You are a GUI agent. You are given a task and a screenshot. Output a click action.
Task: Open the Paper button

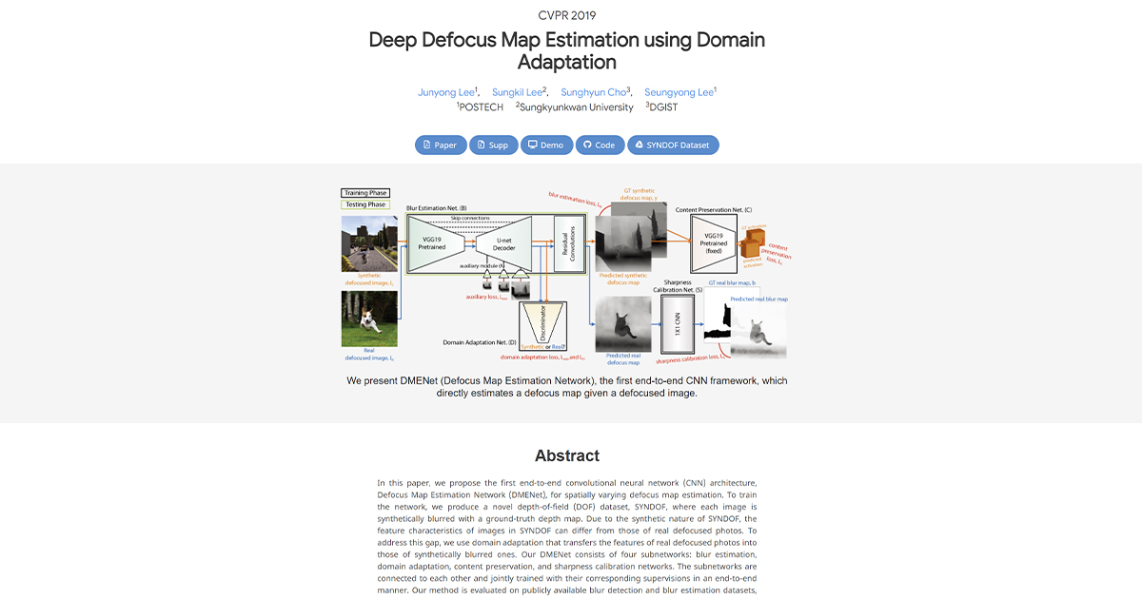click(441, 145)
